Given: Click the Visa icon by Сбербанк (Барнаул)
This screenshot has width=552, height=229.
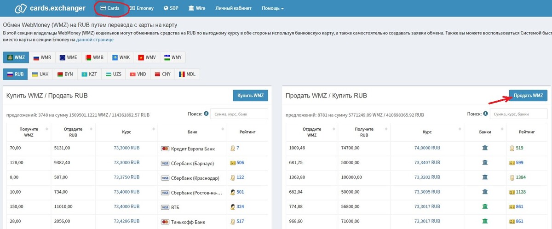Looking at the screenshot, I should click(166, 163).
